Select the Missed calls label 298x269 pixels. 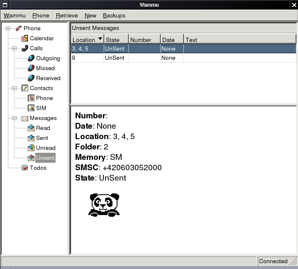pos(45,68)
